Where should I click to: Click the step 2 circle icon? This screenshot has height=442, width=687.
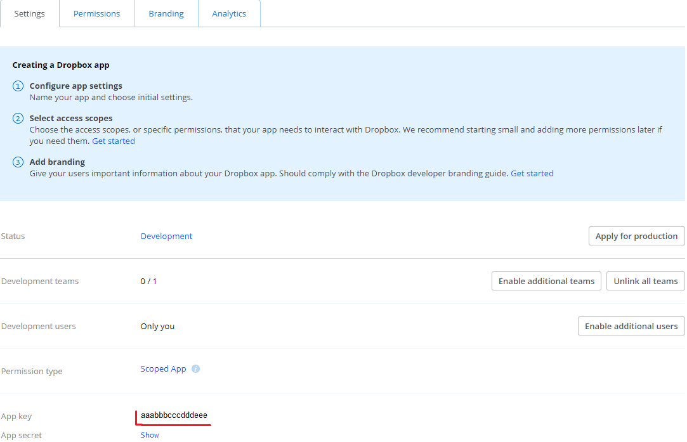coord(18,119)
